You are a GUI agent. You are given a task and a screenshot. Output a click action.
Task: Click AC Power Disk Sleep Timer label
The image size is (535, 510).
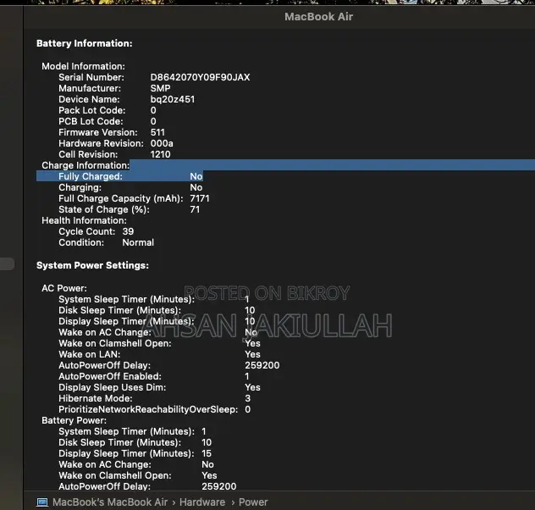[x=119, y=310]
